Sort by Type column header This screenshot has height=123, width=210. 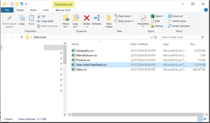click(x=166, y=44)
